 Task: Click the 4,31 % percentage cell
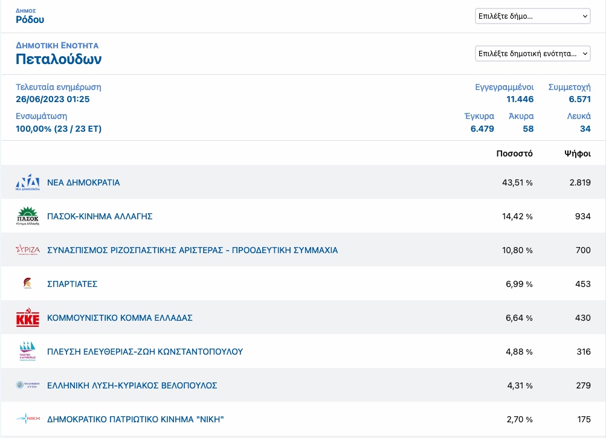click(x=520, y=385)
